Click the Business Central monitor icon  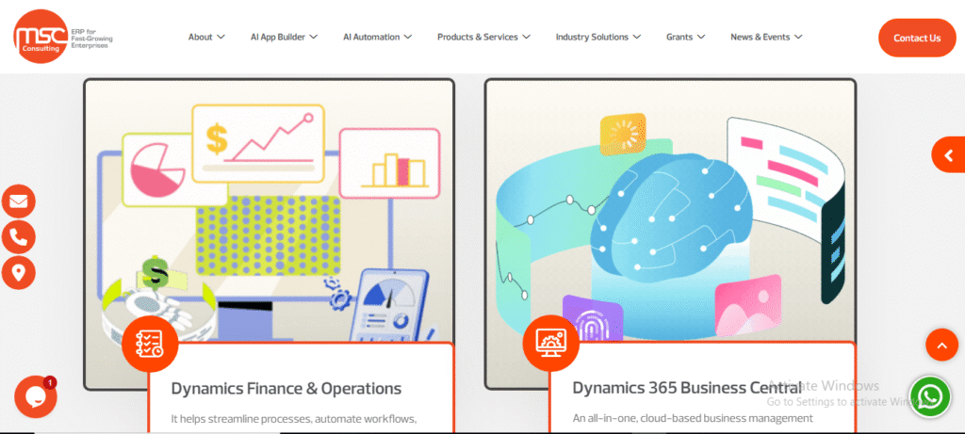(551, 345)
